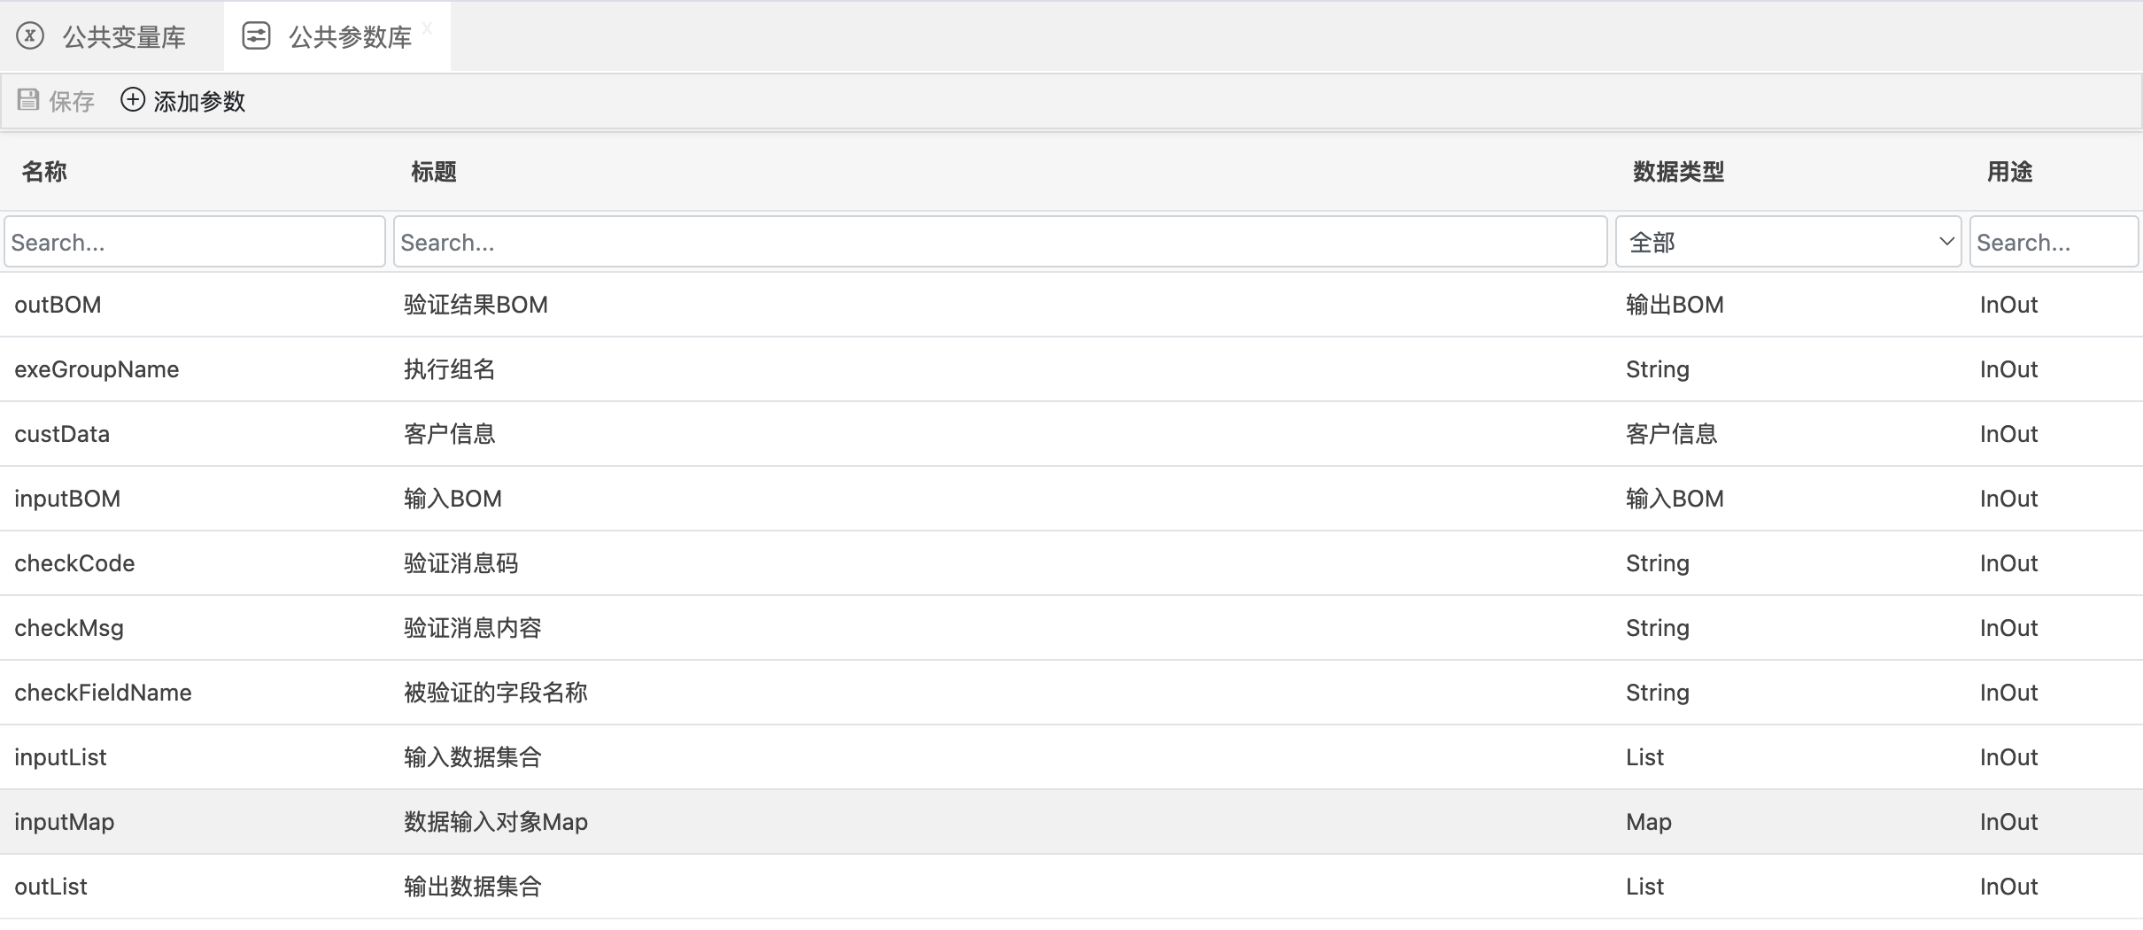Sort by the 数据类型 column header

click(x=1678, y=172)
